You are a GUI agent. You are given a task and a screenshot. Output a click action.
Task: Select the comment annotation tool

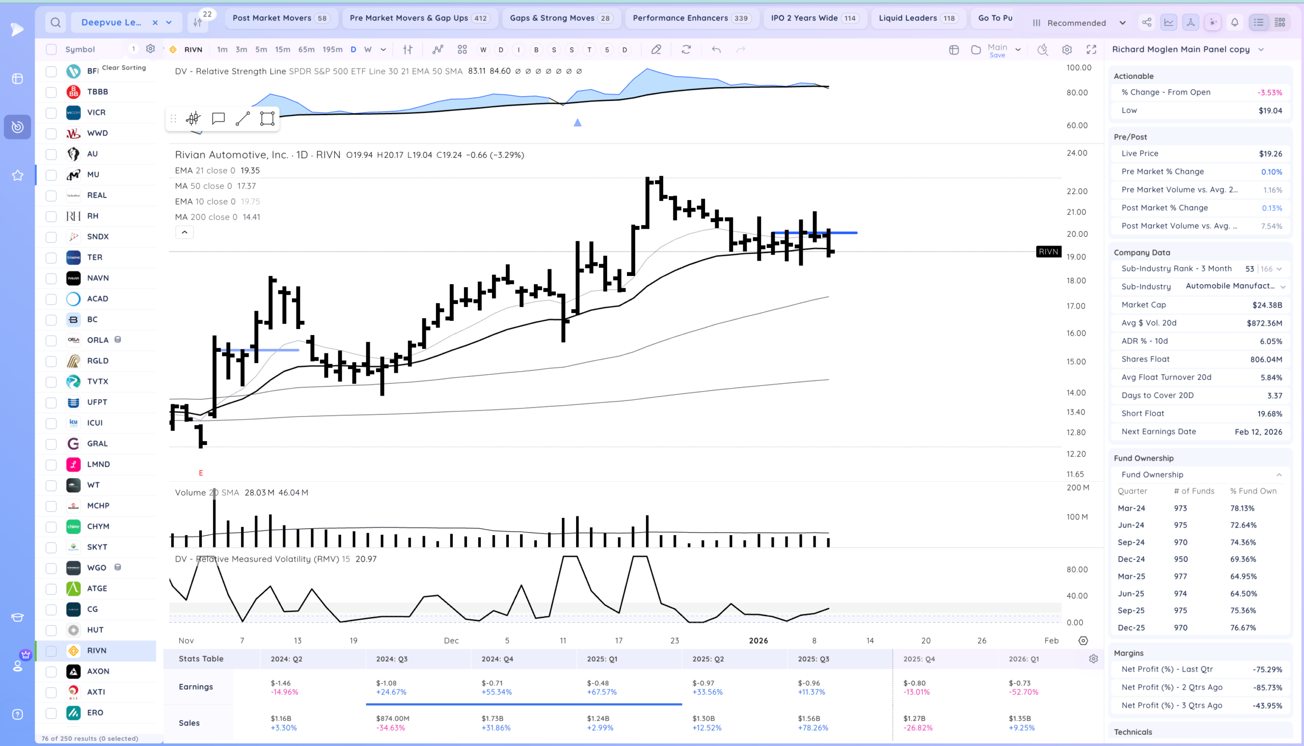pos(219,119)
